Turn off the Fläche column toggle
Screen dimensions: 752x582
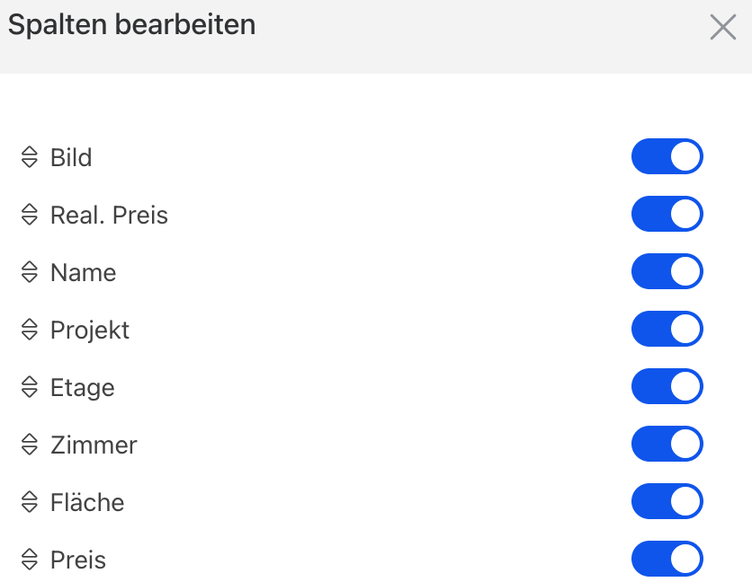[x=667, y=501]
